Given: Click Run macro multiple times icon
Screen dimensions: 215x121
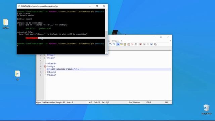Looking at the screenshot, I should coord(152,44).
